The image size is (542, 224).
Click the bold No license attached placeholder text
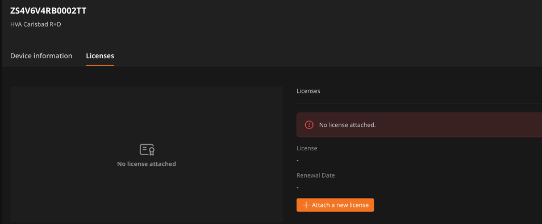147,164
